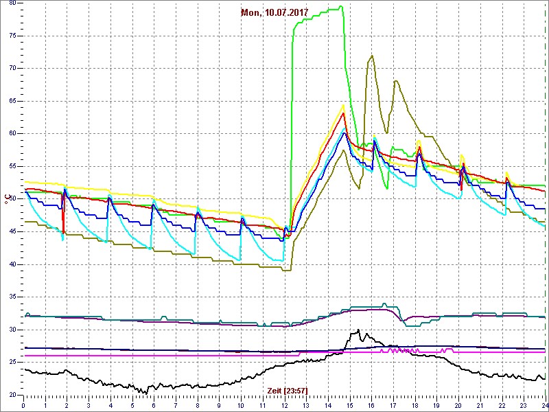Click hour 22 on the time axis
The height and width of the screenshot is (412, 549).
click(x=502, y=405)
